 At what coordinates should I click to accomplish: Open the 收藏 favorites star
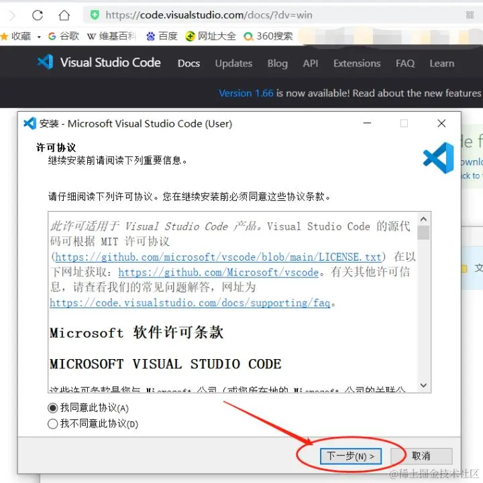click(4, 36)
